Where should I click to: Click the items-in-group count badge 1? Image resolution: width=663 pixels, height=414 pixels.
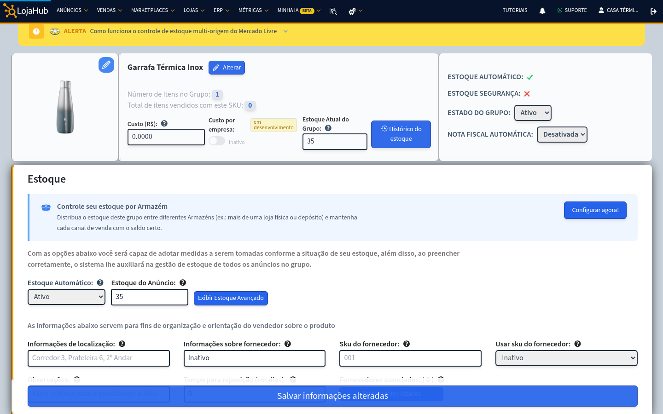(217, 94)
